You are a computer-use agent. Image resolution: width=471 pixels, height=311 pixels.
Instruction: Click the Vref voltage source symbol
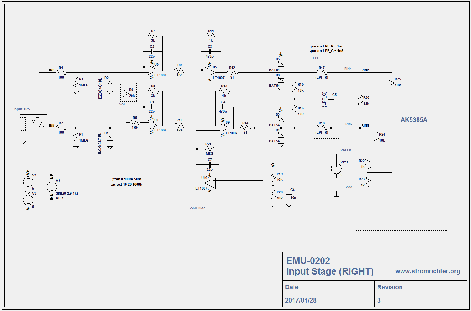(x=336, y=169)
